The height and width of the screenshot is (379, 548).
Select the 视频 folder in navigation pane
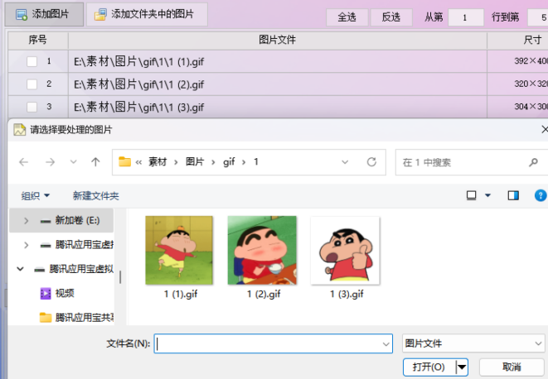tap(58, 293)
